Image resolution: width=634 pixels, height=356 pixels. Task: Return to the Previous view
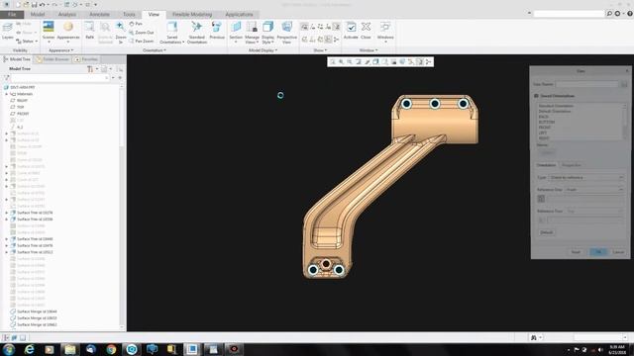217,31
